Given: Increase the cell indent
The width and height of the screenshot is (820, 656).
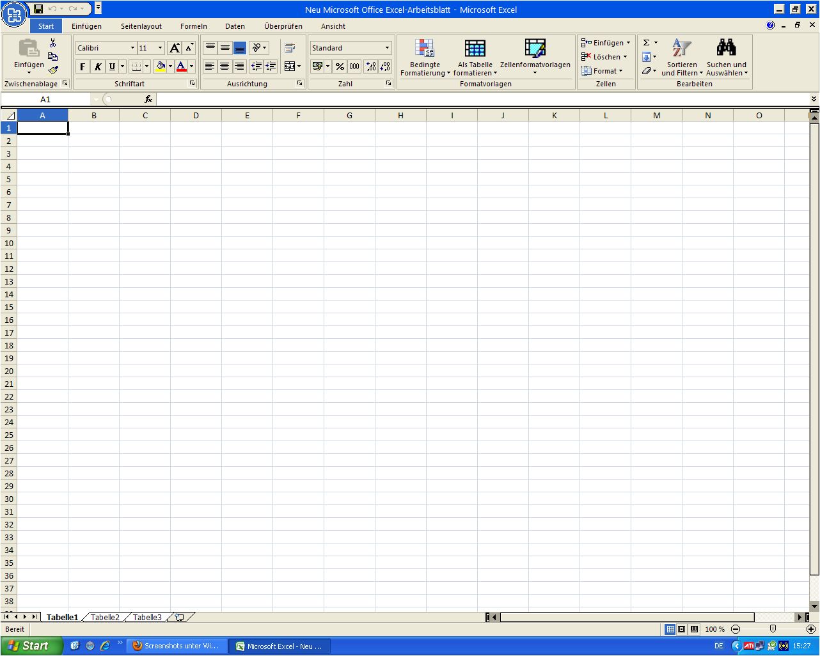Looking at the screenshot, I should click(x=271, y=66).
